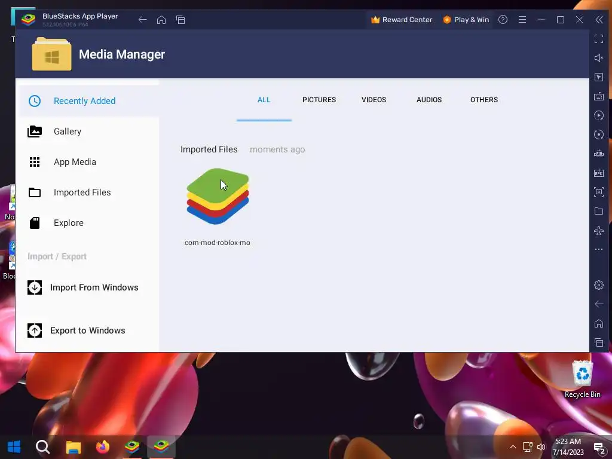Collapse the side toolbar with double chevron
This screenshot has width=612, height=459.
599,20
